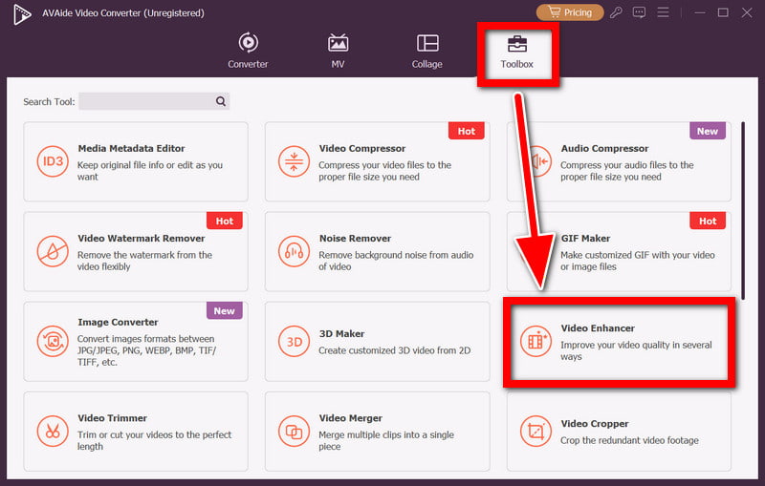Open the feedback chat icon
Screen dimensions: 765x486
pos(639,12)
